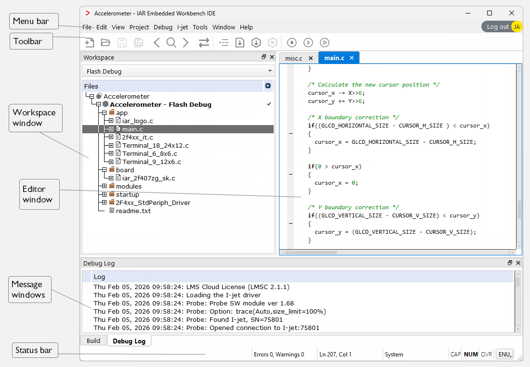Open the Project menu
The image size is (530, 367).
pyautogui.click(x=139, y=27)
